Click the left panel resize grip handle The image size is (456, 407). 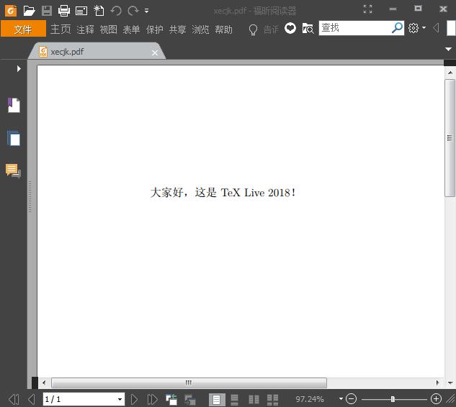point(30,197)
